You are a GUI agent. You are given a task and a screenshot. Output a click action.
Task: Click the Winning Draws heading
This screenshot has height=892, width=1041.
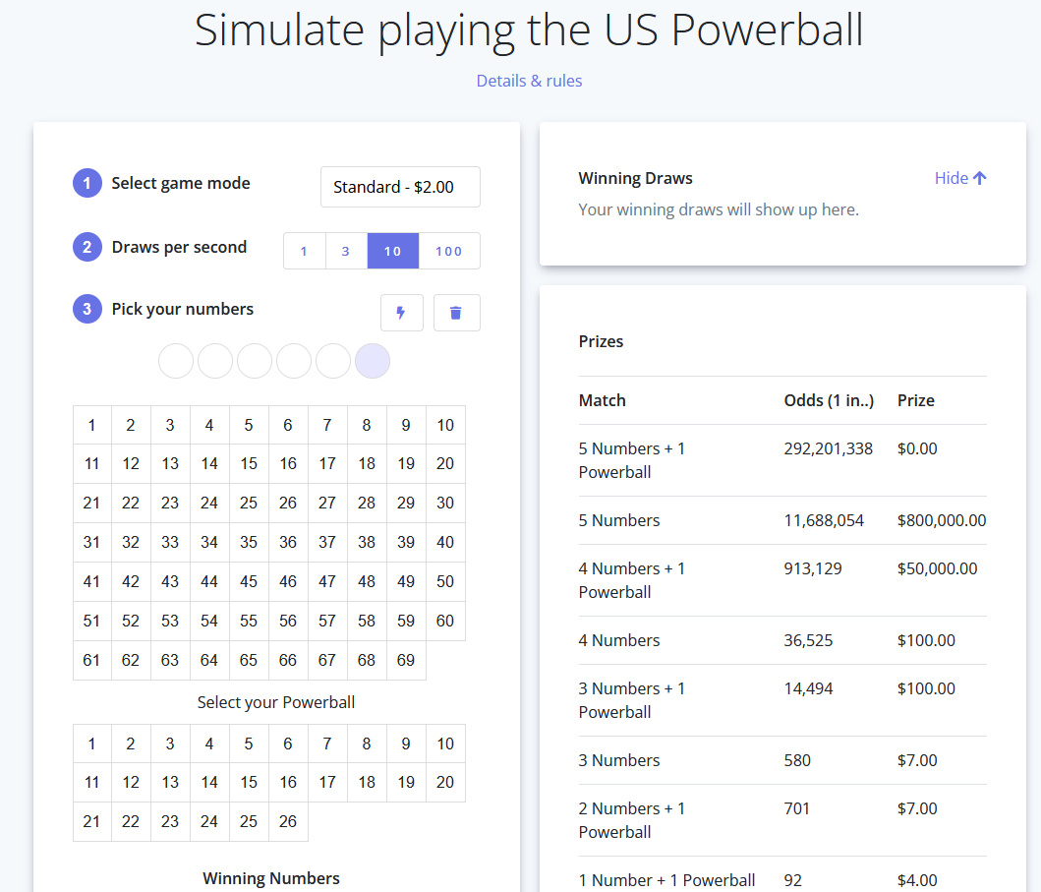(635, 178)
